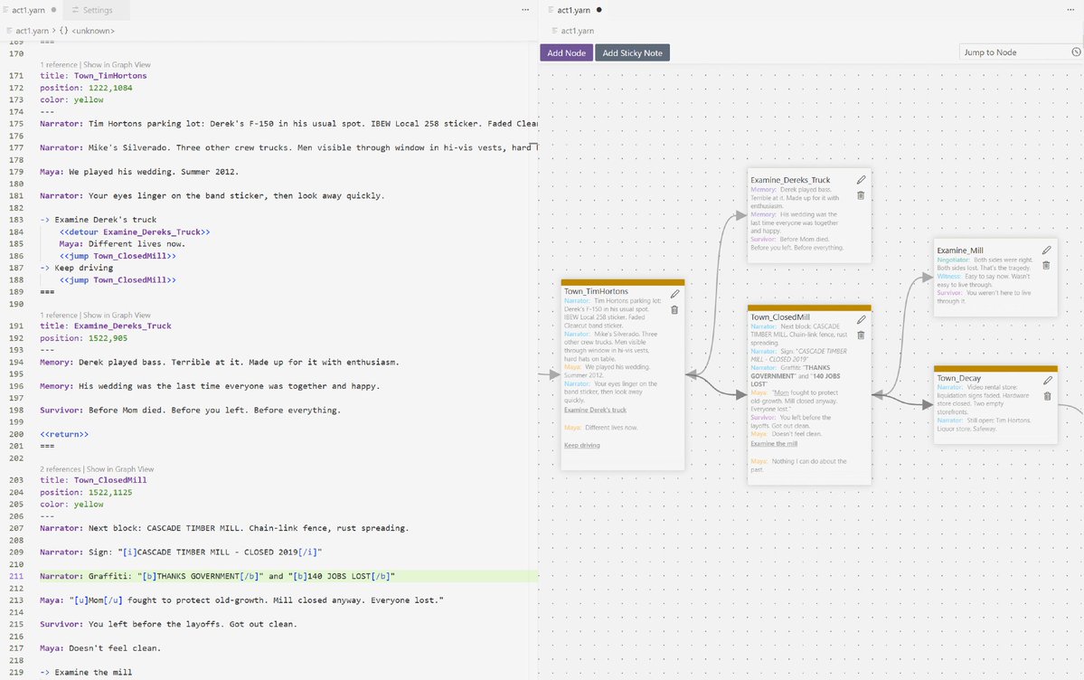Click the pencil icon on the Examine_Mill node
The height and width of the screenshot is (680, 1084).
(1047, 250)
